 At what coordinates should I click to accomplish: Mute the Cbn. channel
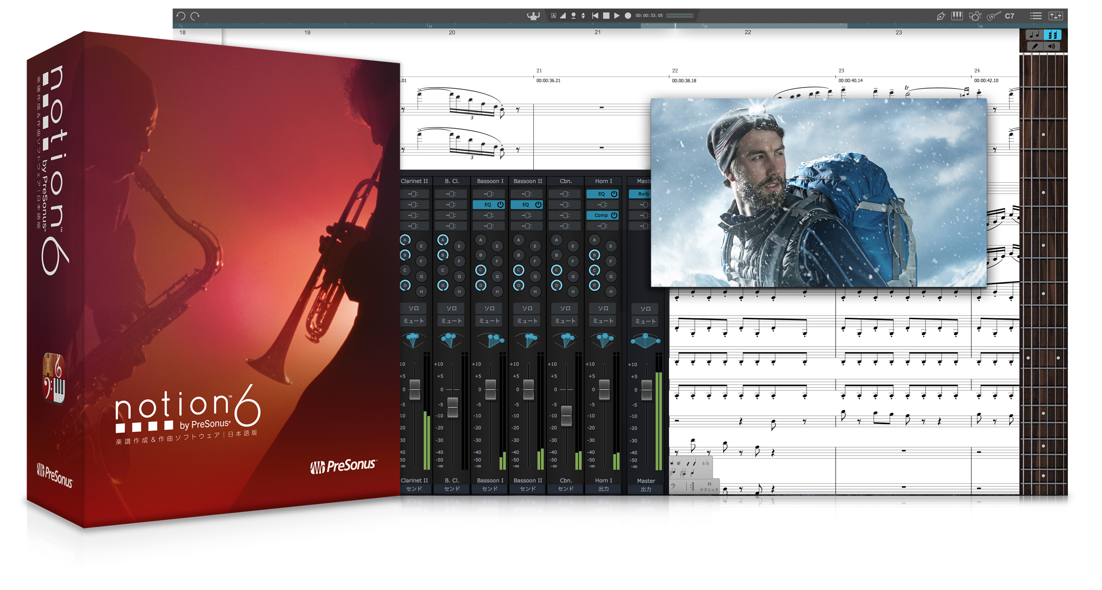[x=565, y=321]
